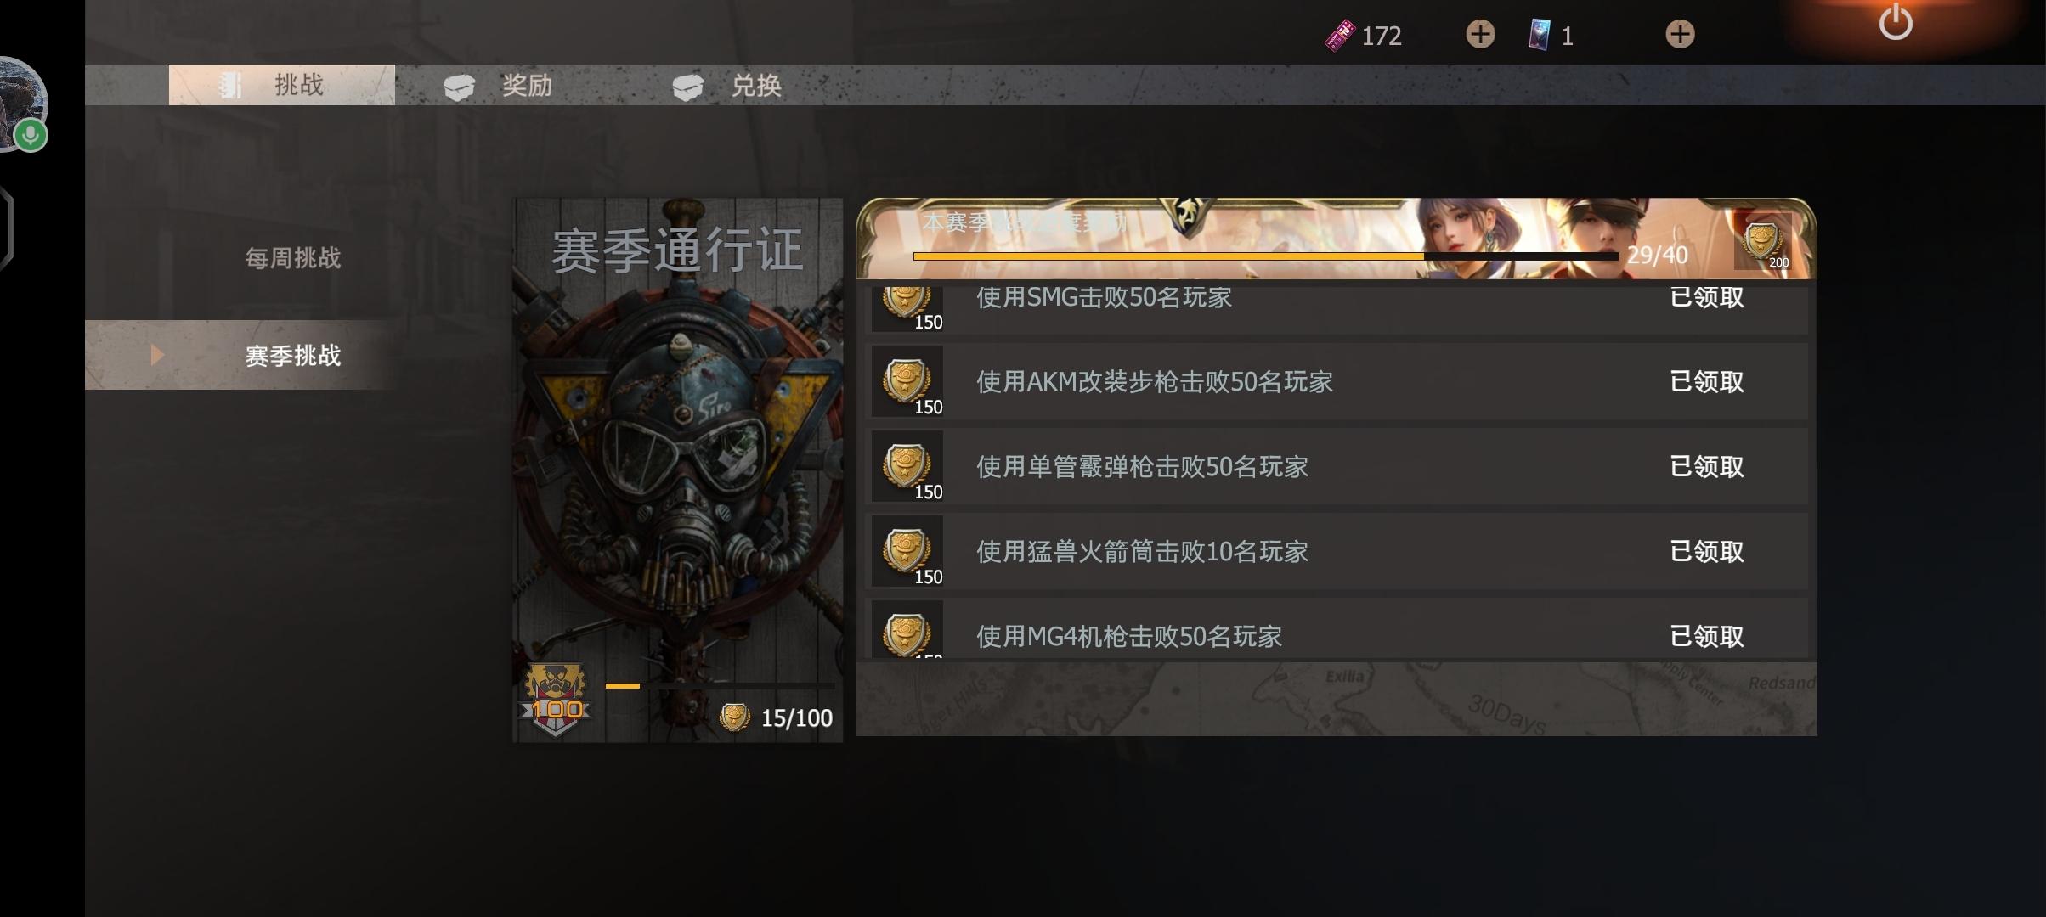This screenshot has height=917, width=2046.
Task: Open 每周挑战 in the sidebar
Action: tap(293, 257)
